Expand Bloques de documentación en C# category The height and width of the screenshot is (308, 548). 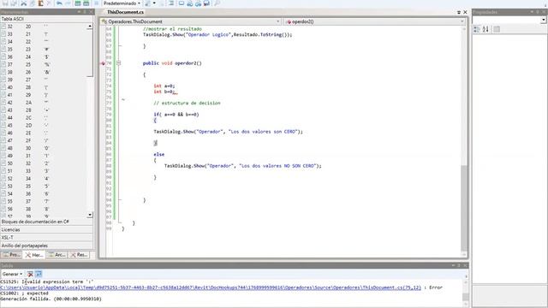point(47,222)
